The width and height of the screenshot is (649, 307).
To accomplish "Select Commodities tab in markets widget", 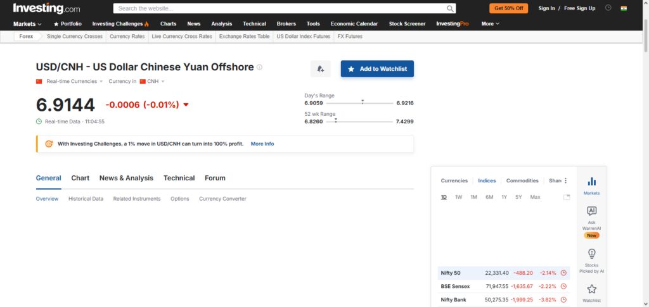I will [x=522, y=180].
